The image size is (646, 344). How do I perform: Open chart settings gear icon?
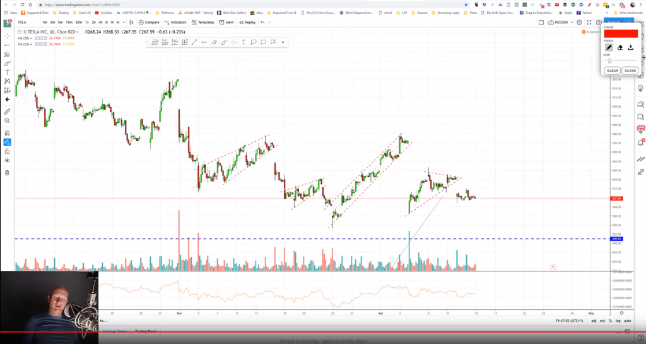(x=579, y=22)
